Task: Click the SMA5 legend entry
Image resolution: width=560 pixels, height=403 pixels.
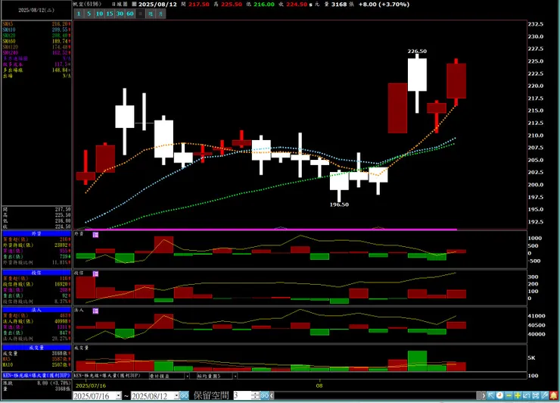Action: 36,24
